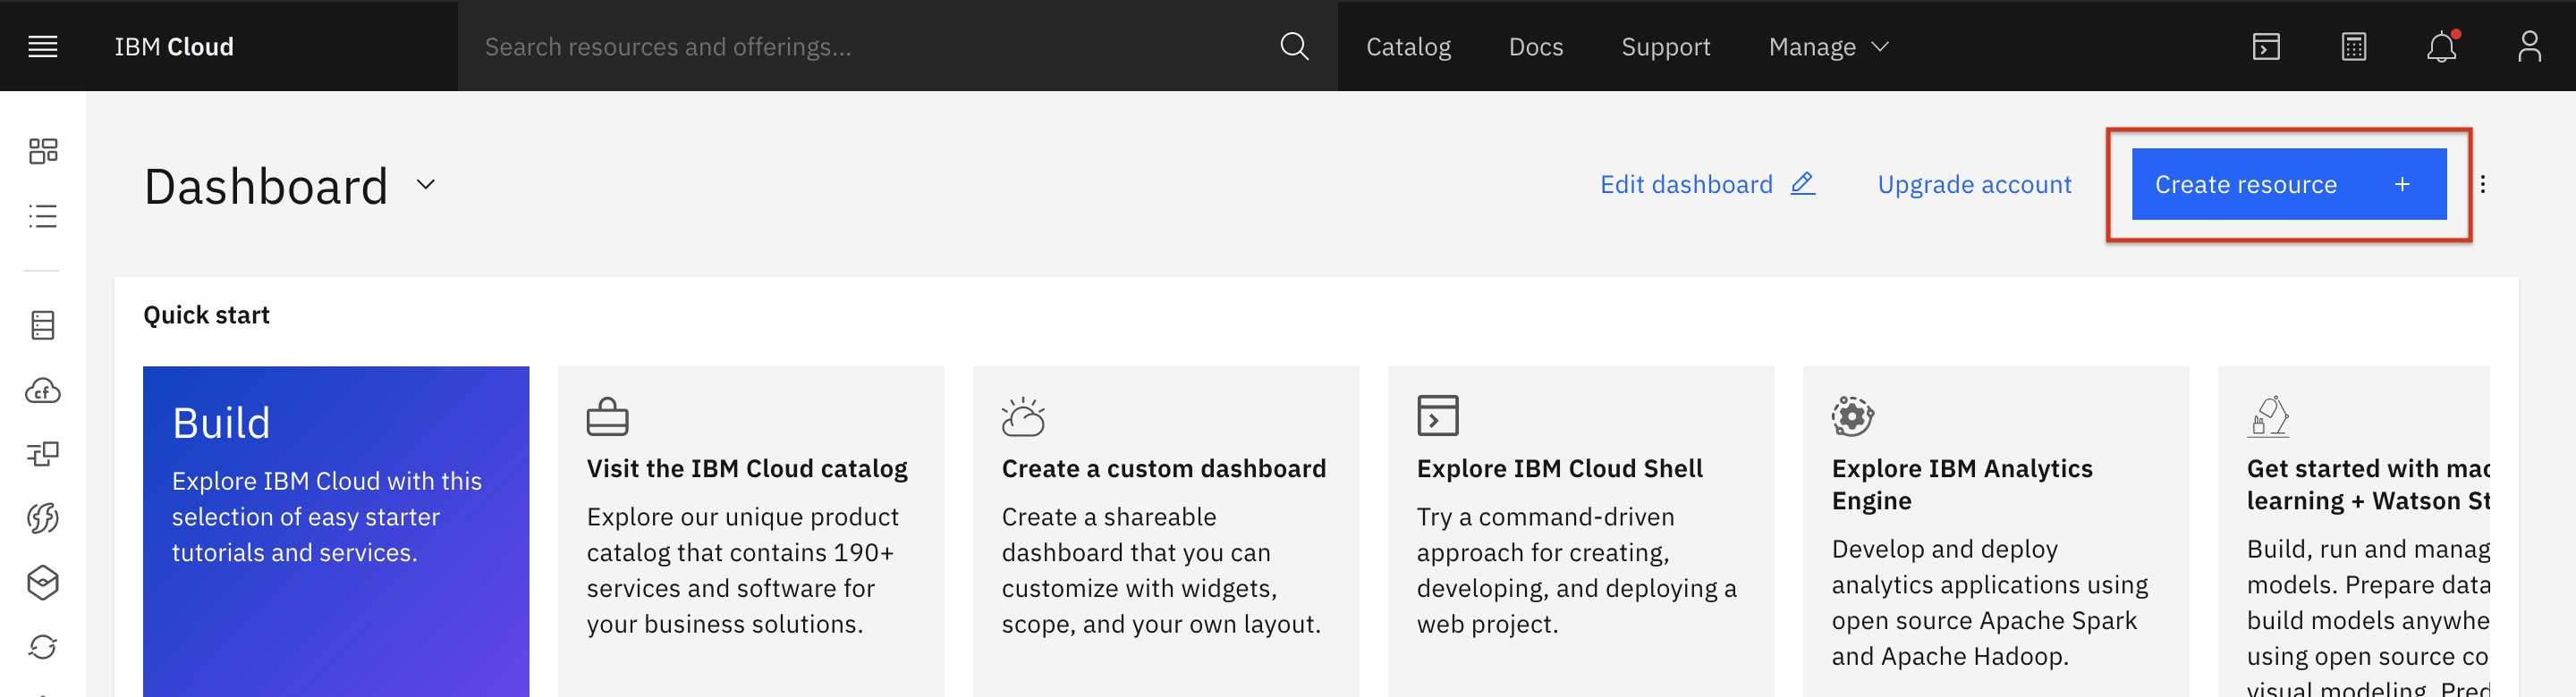The width and height of the screenshot is (2576, 697).
Task: Open the Explore IBM Cloud Shell card
Action: [x=1580, y=531]
